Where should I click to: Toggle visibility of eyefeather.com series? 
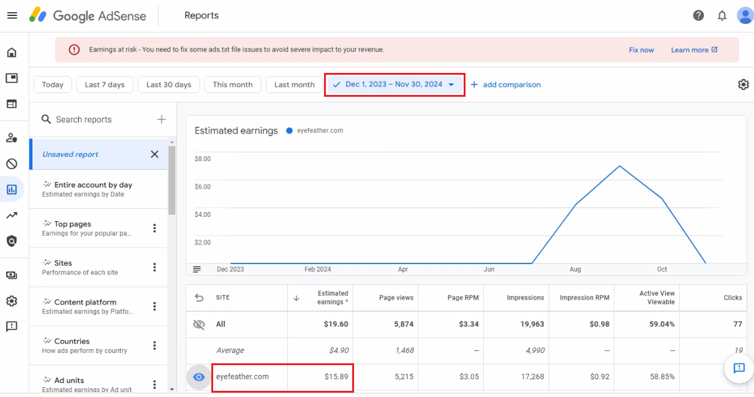click(198, 377)
